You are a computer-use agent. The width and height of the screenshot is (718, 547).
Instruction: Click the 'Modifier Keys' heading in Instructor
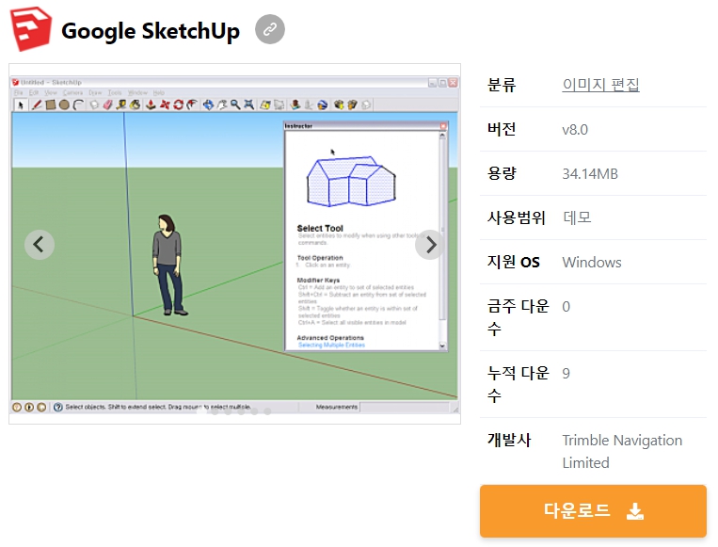pos(318,280)
